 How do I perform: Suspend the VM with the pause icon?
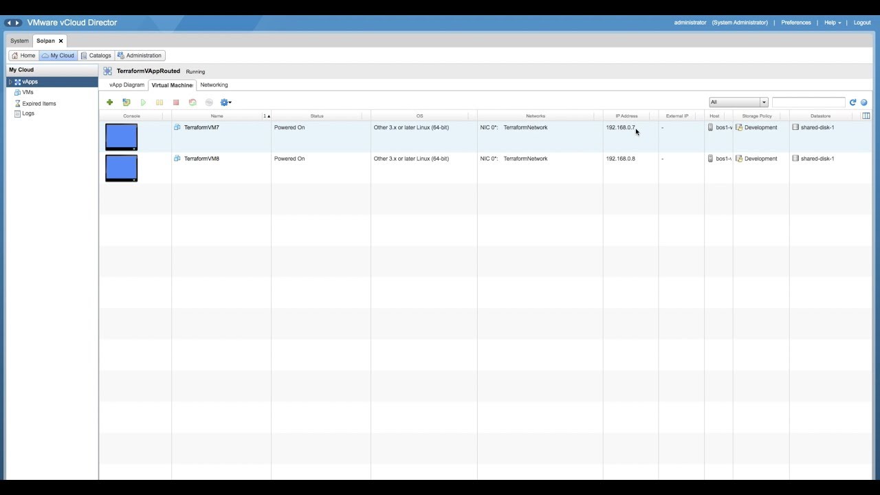(x=159, y=102)
